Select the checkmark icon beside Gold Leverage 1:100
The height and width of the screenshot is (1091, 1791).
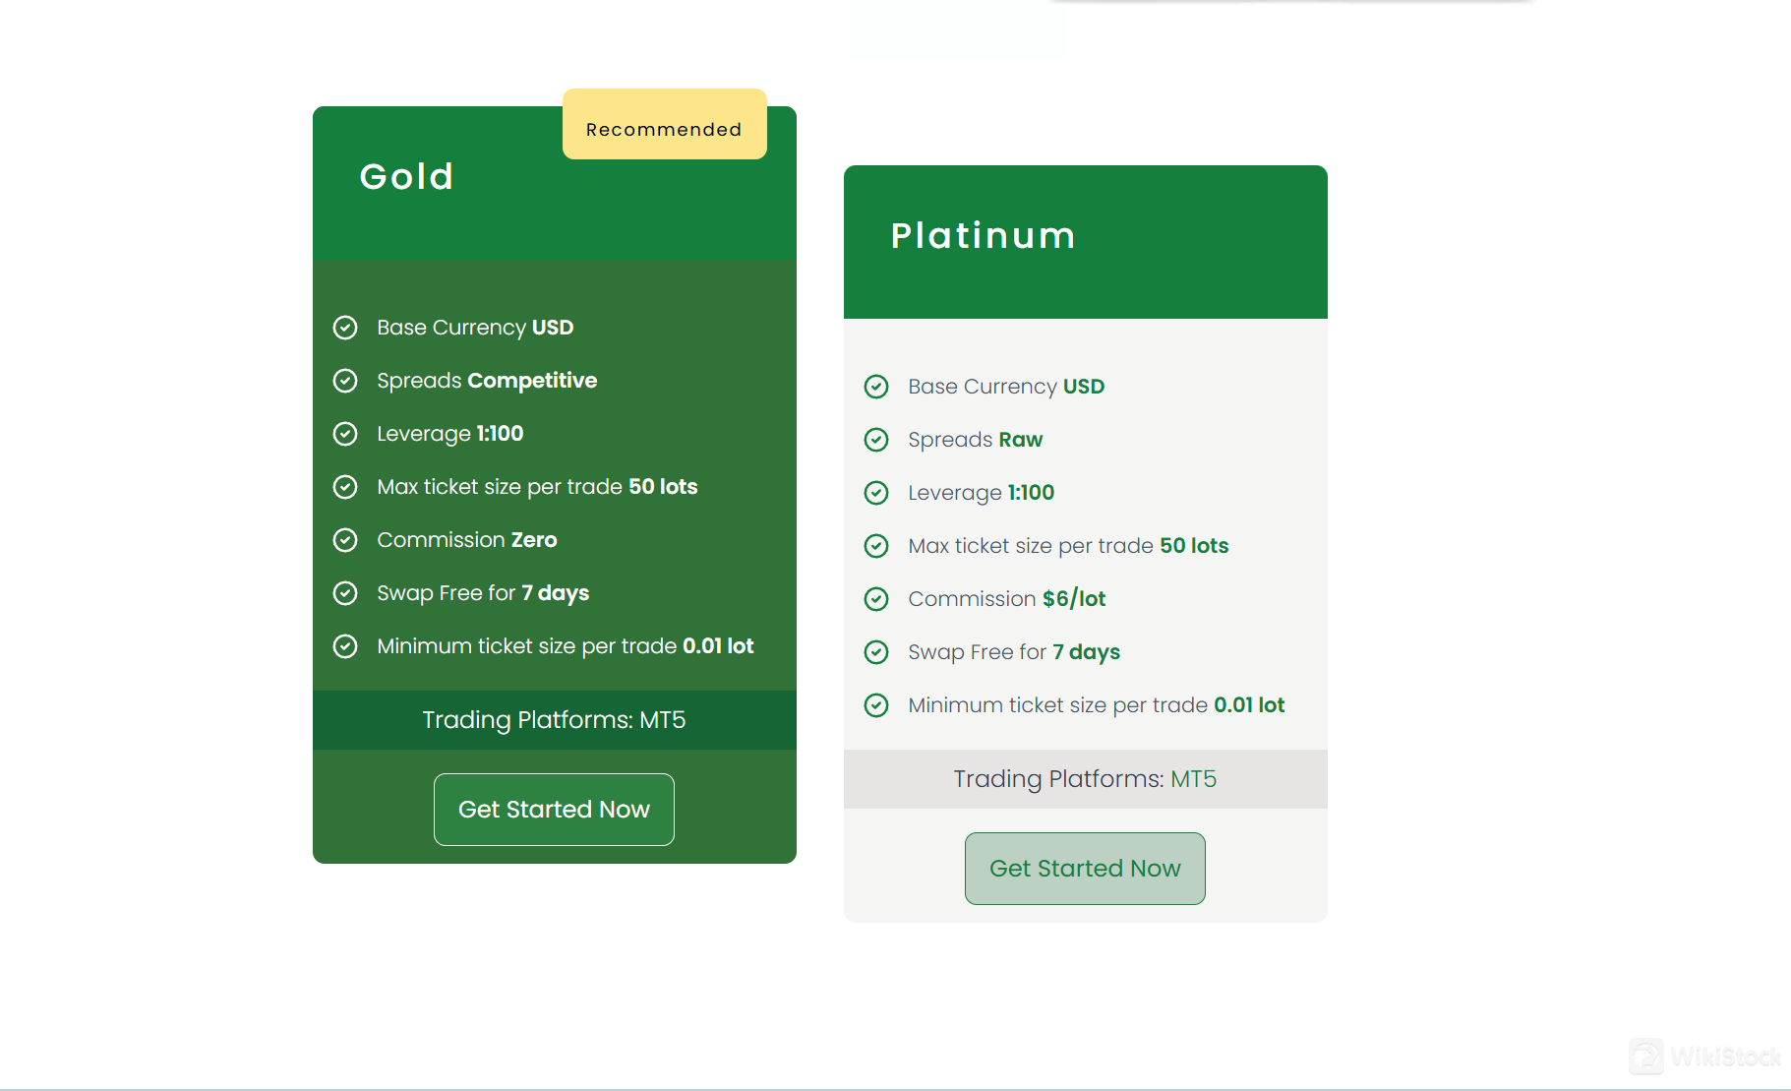(x=346, y=433)
